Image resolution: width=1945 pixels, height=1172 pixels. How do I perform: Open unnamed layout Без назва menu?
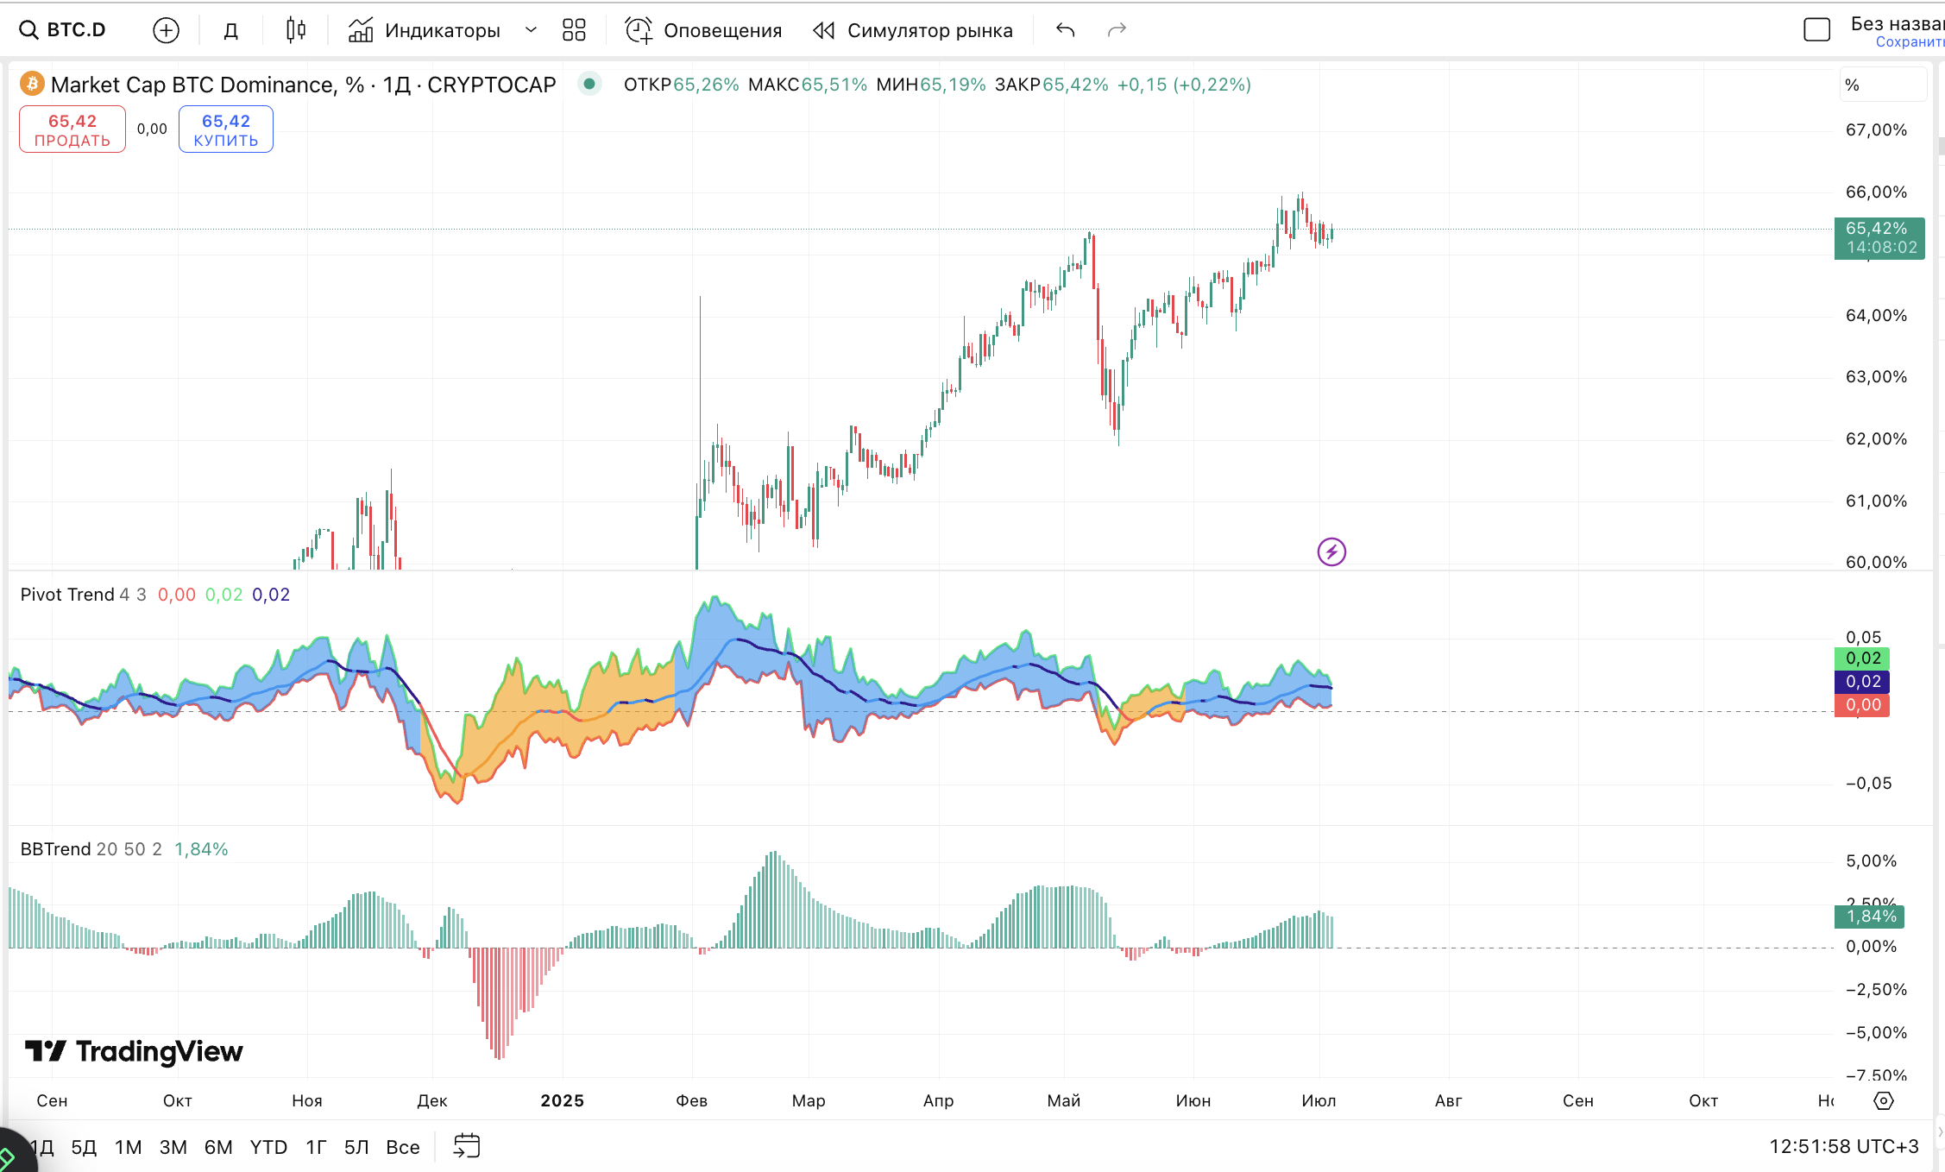pyautogui.click(x=1897, y=23)
